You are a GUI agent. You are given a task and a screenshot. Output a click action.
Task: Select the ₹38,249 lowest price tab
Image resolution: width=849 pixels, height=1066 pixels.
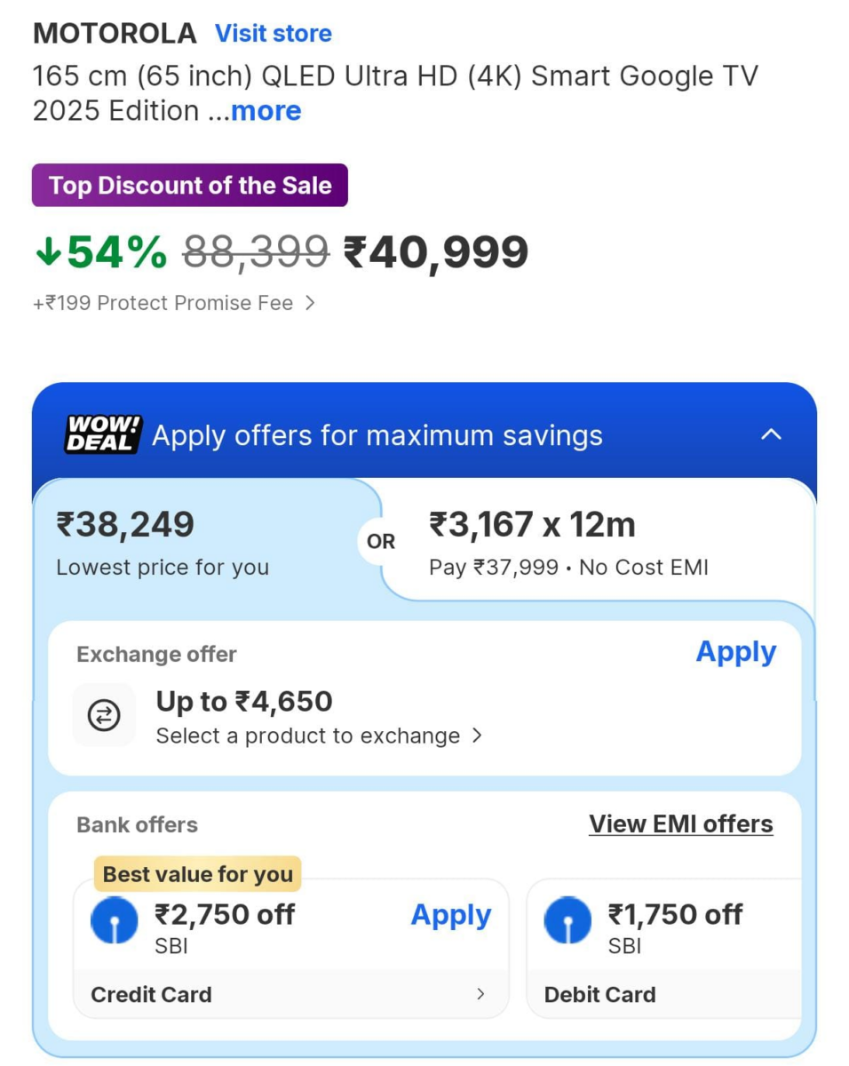(x=163, y=541)
